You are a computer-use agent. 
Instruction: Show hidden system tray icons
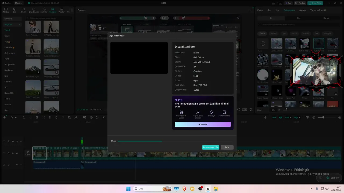click(x=311, y=189)
